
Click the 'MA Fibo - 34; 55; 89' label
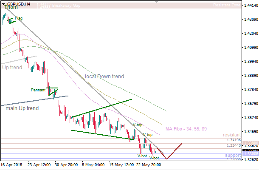(x=186, y=129)
